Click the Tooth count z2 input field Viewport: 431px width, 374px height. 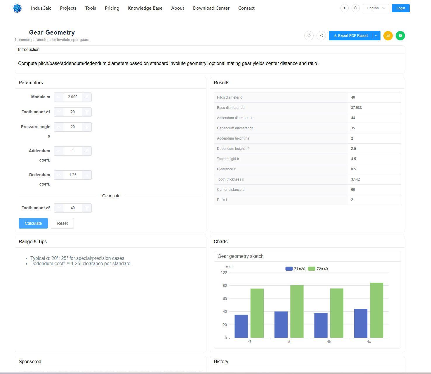coord(73,208)
